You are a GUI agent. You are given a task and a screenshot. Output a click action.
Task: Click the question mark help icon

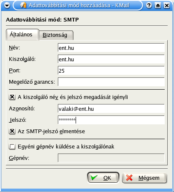click(149, 5)
